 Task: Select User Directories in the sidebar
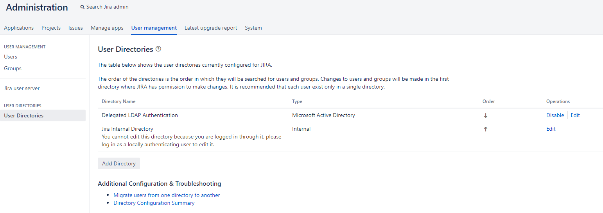point(43,115)
